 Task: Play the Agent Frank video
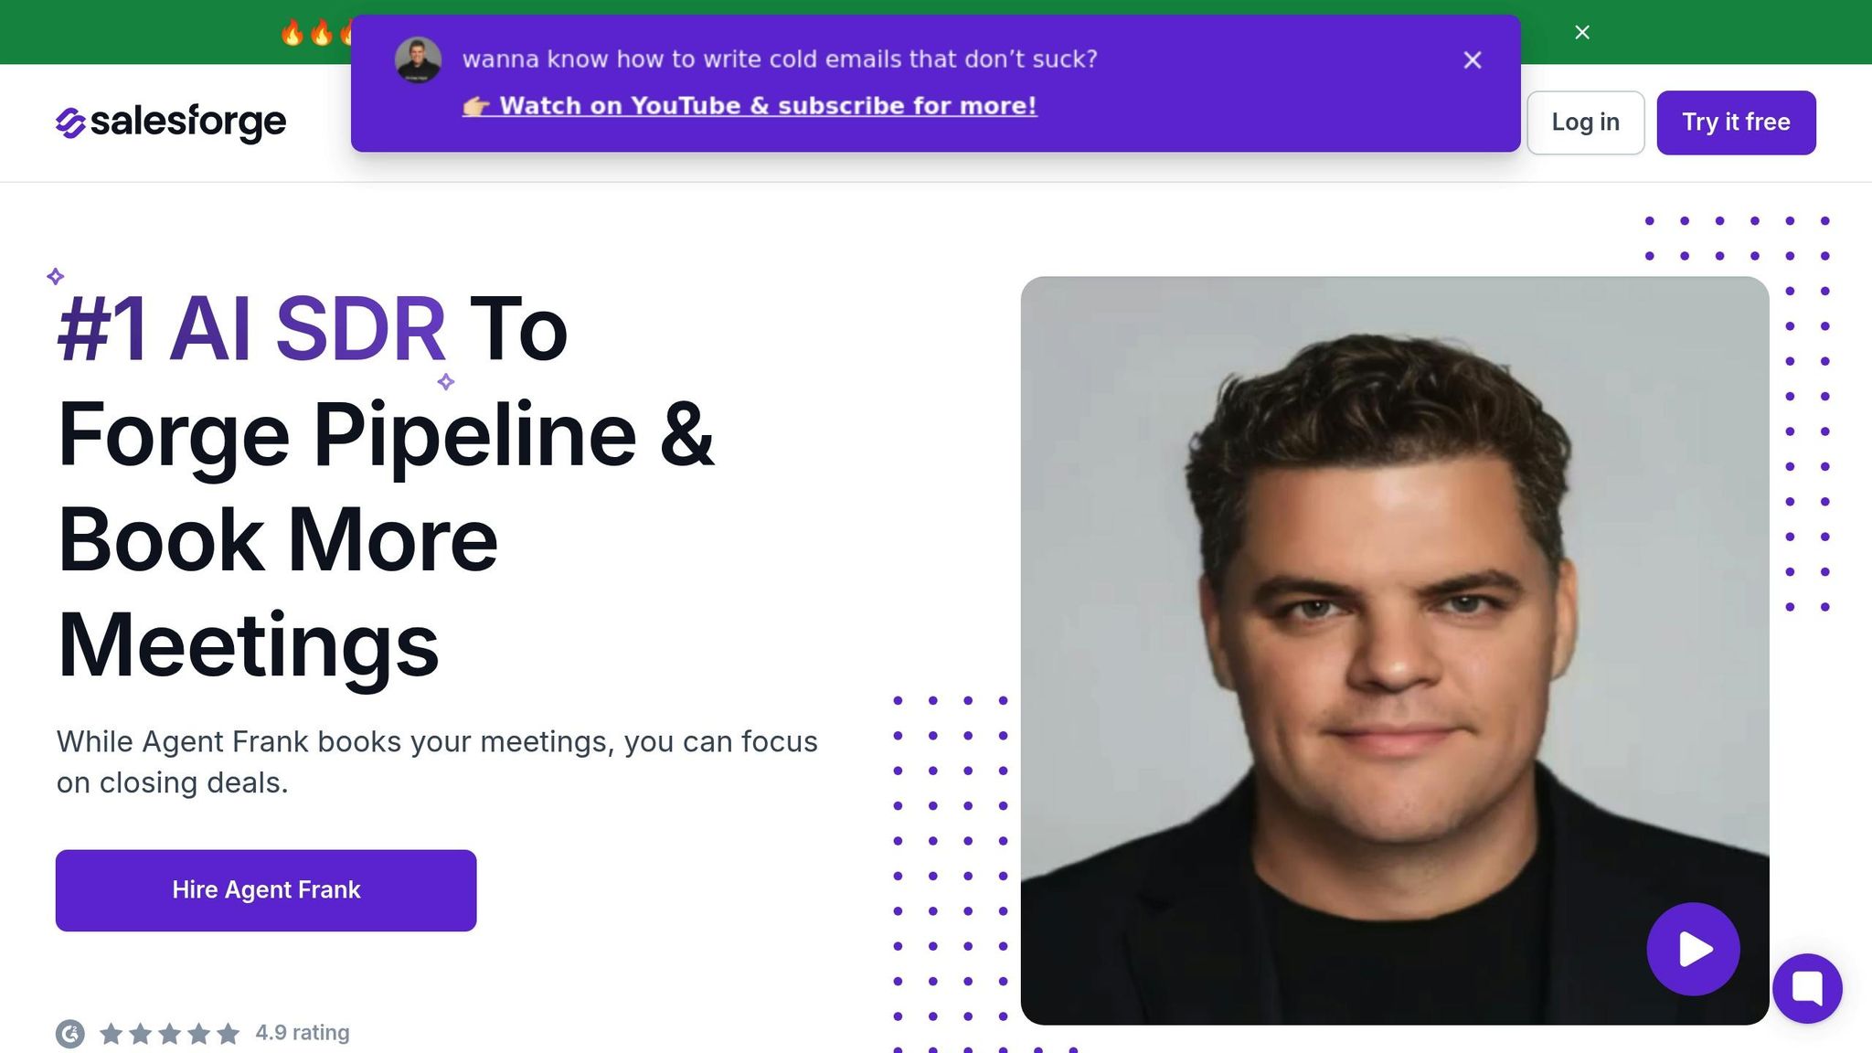1693,949
